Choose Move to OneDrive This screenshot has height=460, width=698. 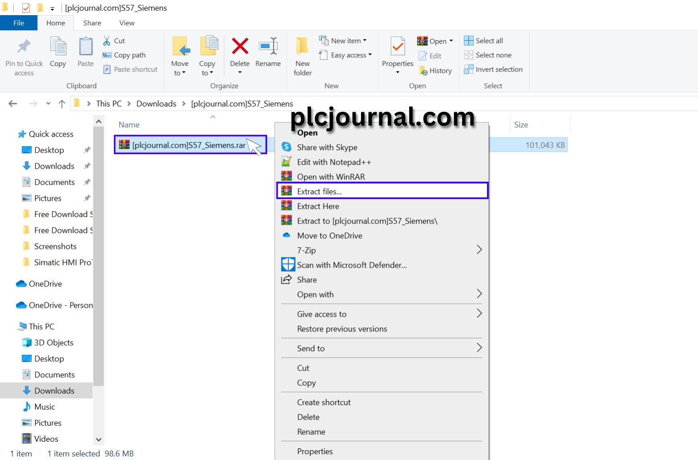[382, 235]
